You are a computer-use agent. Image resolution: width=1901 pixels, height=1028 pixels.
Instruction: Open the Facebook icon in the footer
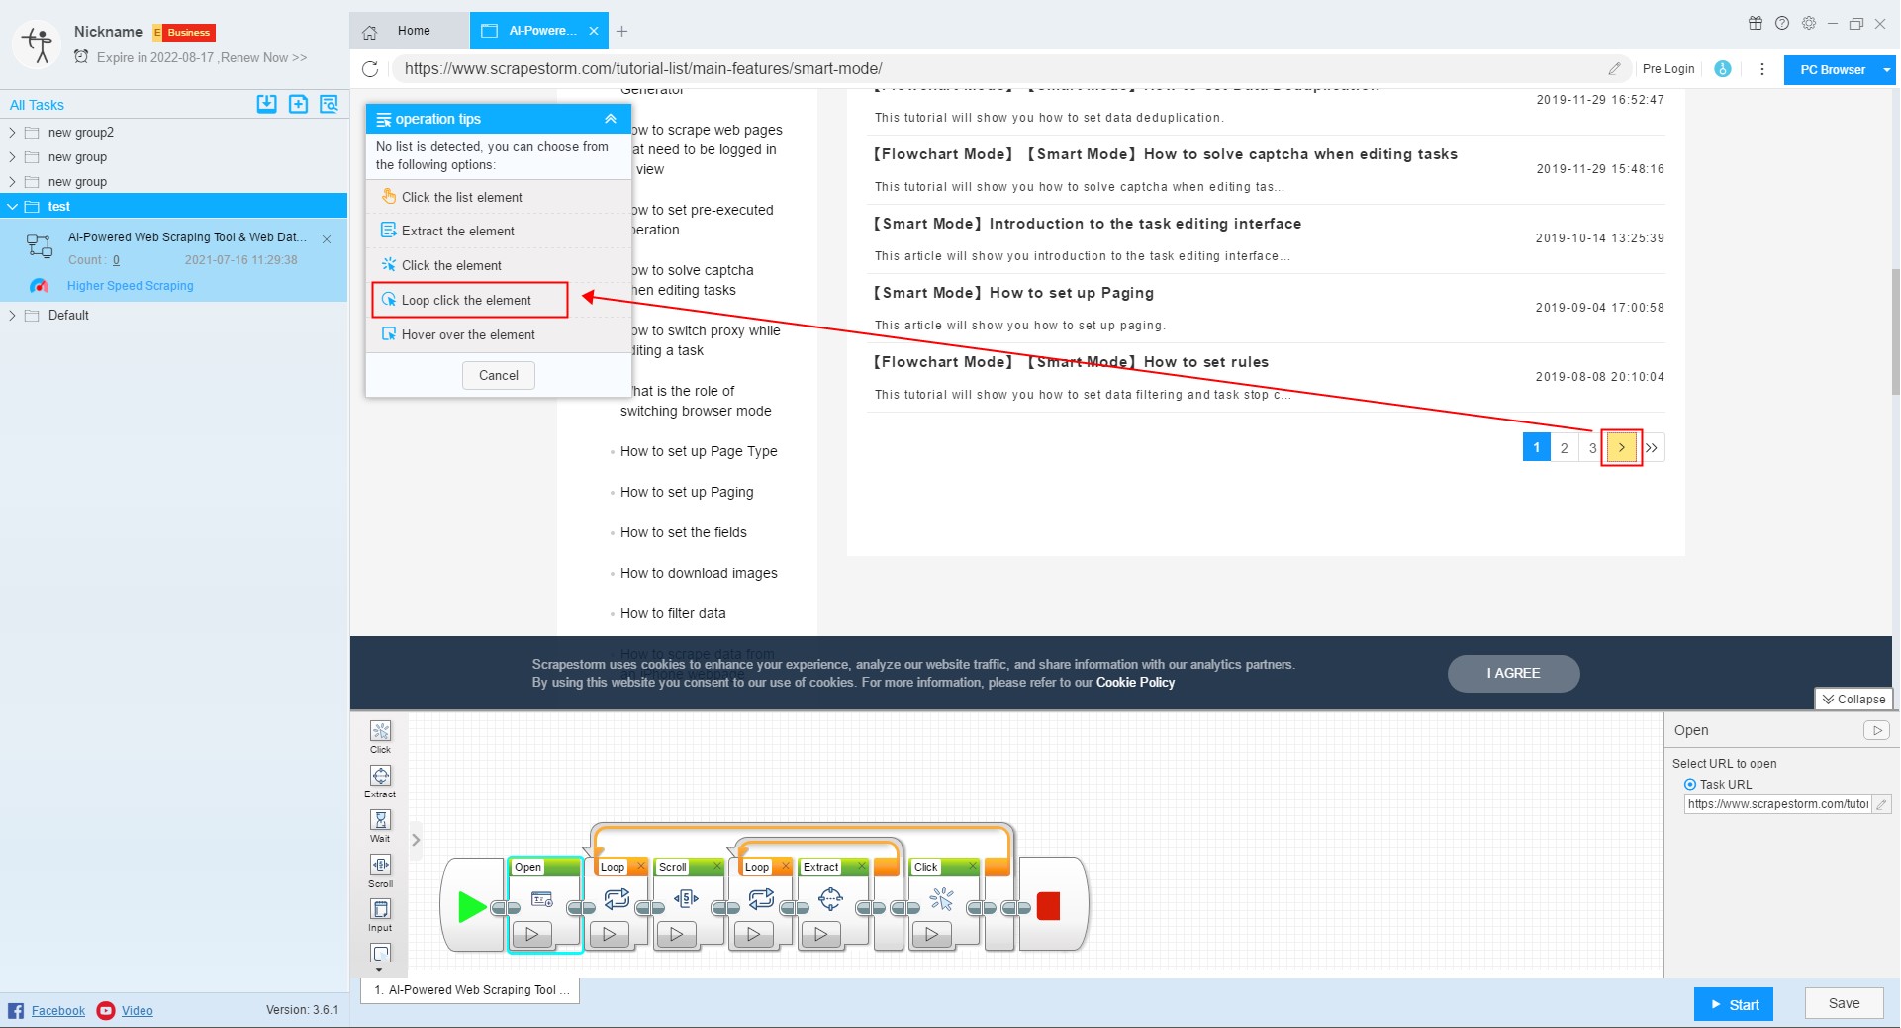click(x=16, y=1010)
